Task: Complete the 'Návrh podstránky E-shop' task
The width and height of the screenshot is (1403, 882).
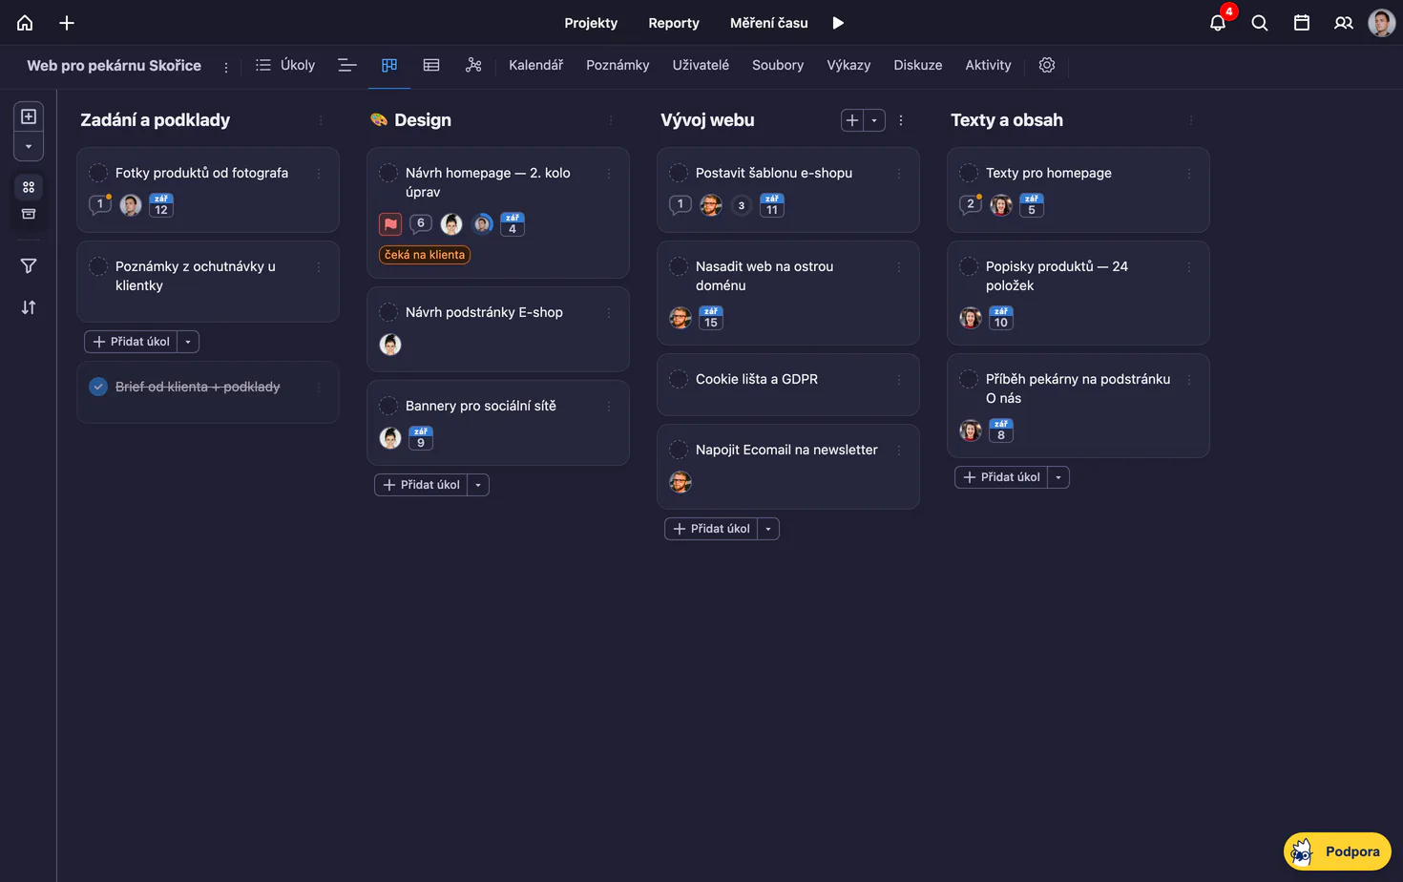Action: tap(388, 312)
